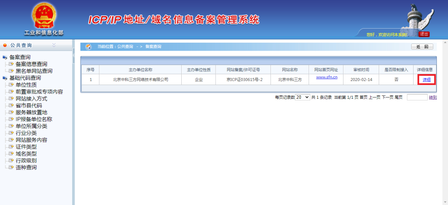Image resolution: width=448 pixels, height=205 pixels.
Task: Open 黑名单网站查询 page
Action: [34, 71]
